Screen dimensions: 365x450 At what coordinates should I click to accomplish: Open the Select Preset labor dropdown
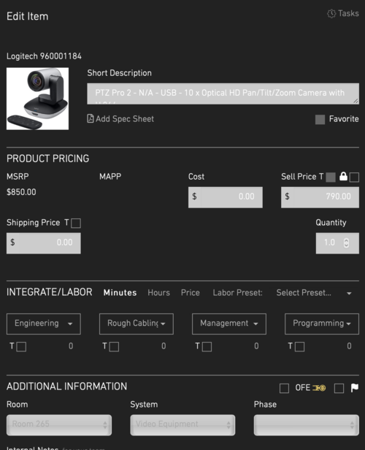pos(314,293)
